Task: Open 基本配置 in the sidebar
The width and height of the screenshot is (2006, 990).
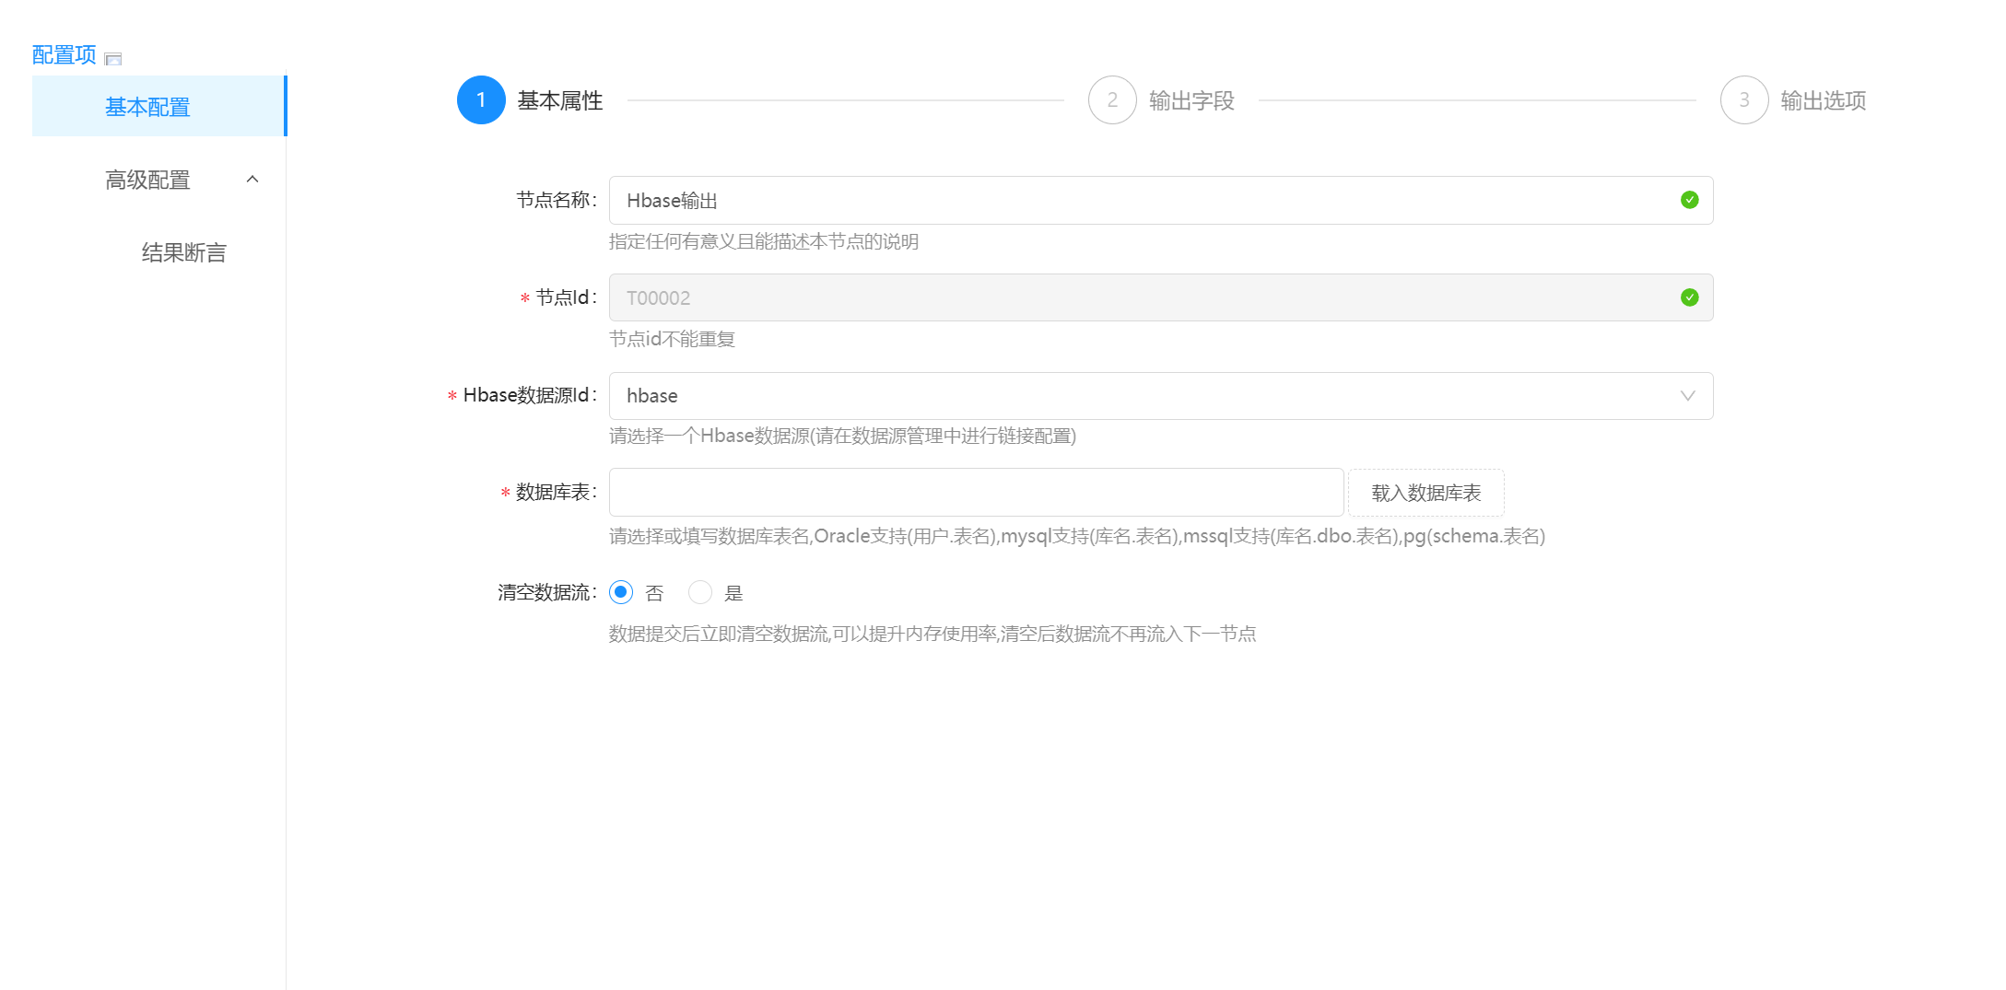Action: tap(147, 107)
